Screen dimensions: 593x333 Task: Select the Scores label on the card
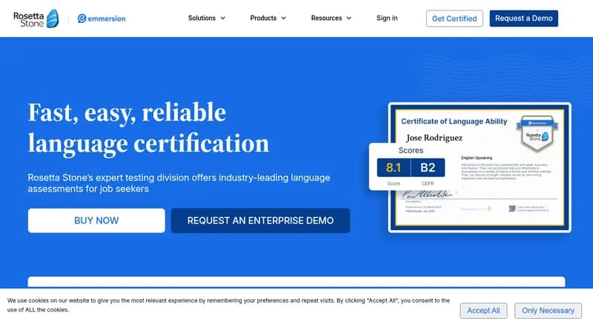tap(411, 150)
